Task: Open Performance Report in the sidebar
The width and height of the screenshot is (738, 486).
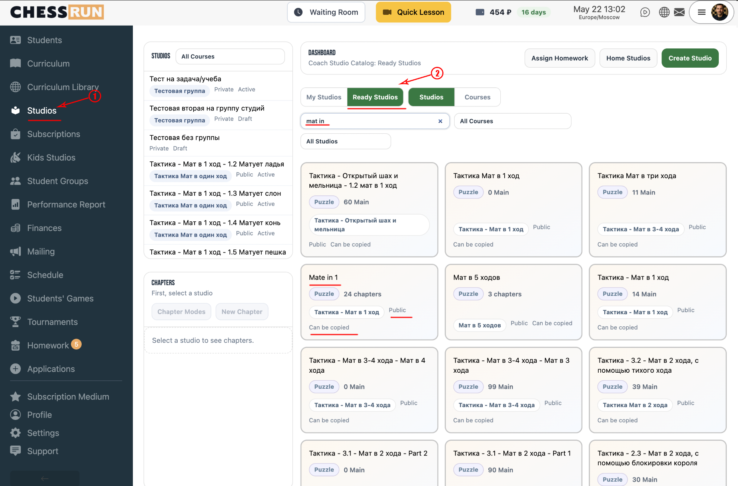Action: tap(66, 205)
